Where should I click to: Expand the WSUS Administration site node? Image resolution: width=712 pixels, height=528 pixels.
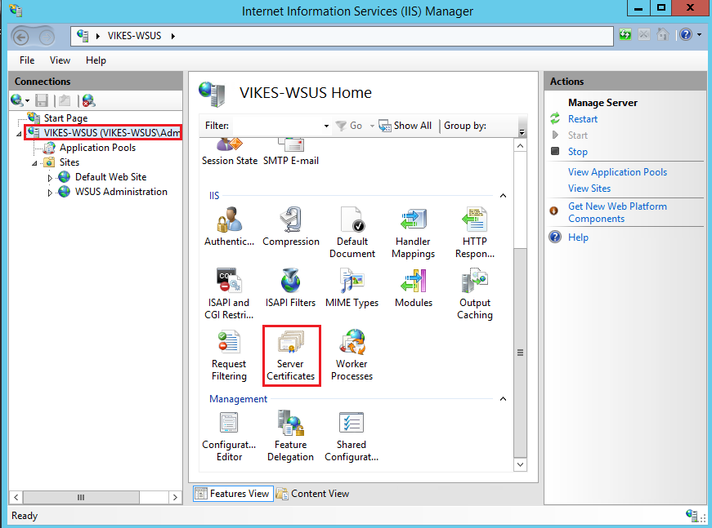(x=50, y=193)
